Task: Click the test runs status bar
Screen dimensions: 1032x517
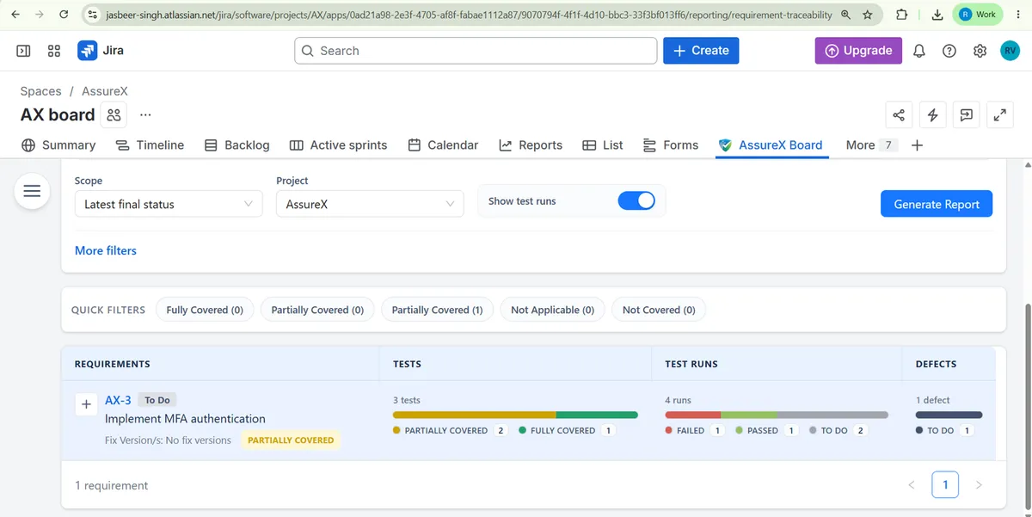Action: 777,415
